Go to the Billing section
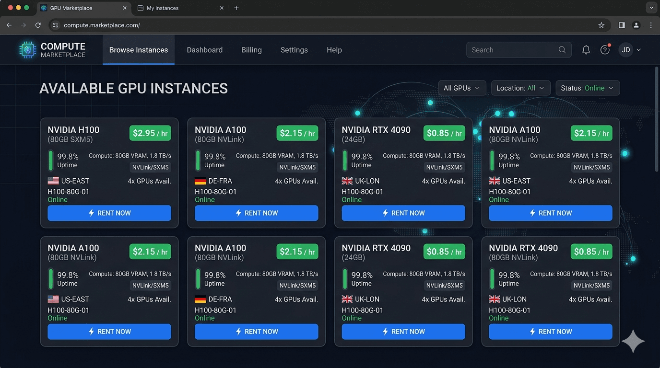Image resolution: width=660 pixels, height=368 pixels. tap(251, 49)
